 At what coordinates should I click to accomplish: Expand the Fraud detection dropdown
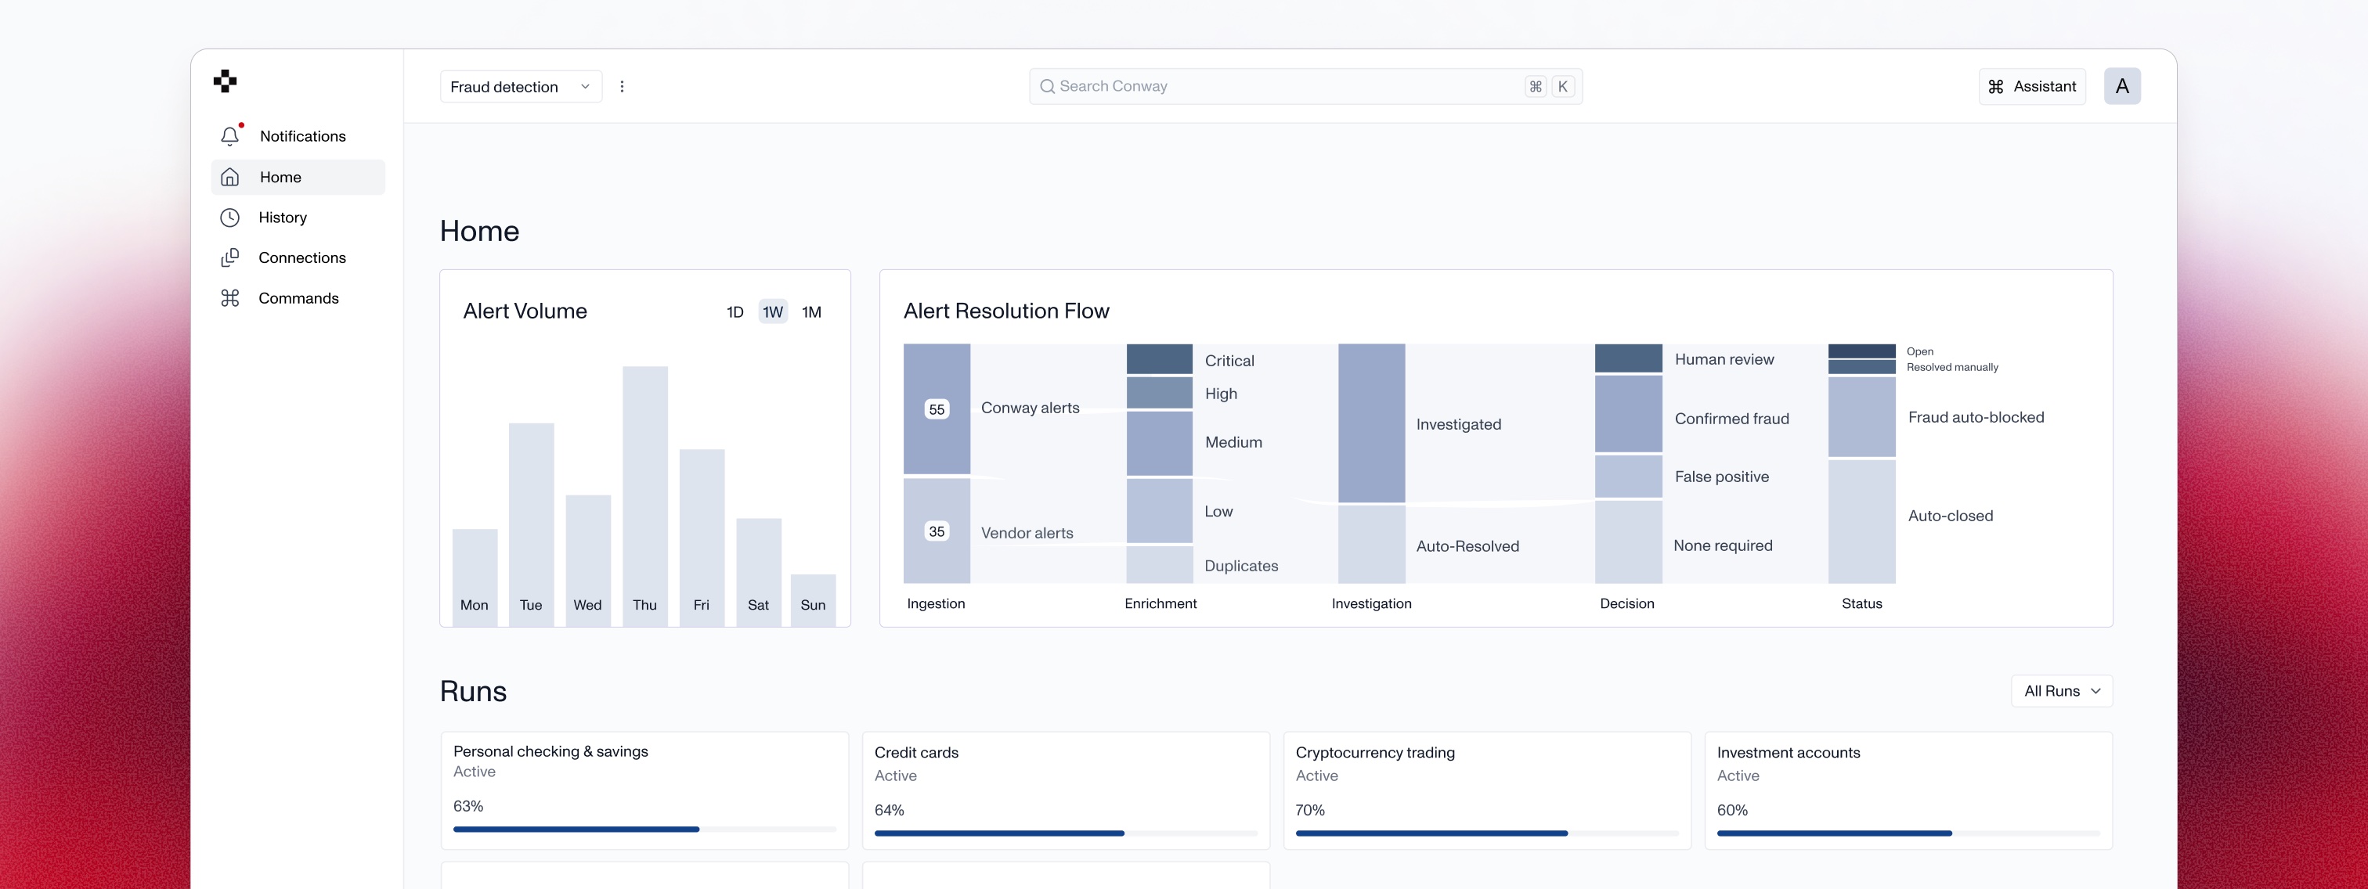point(520,86)
